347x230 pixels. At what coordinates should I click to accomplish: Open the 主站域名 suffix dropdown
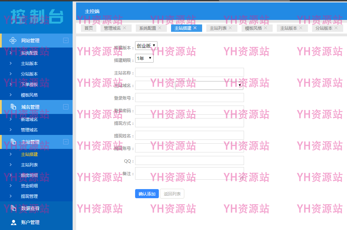209,85
